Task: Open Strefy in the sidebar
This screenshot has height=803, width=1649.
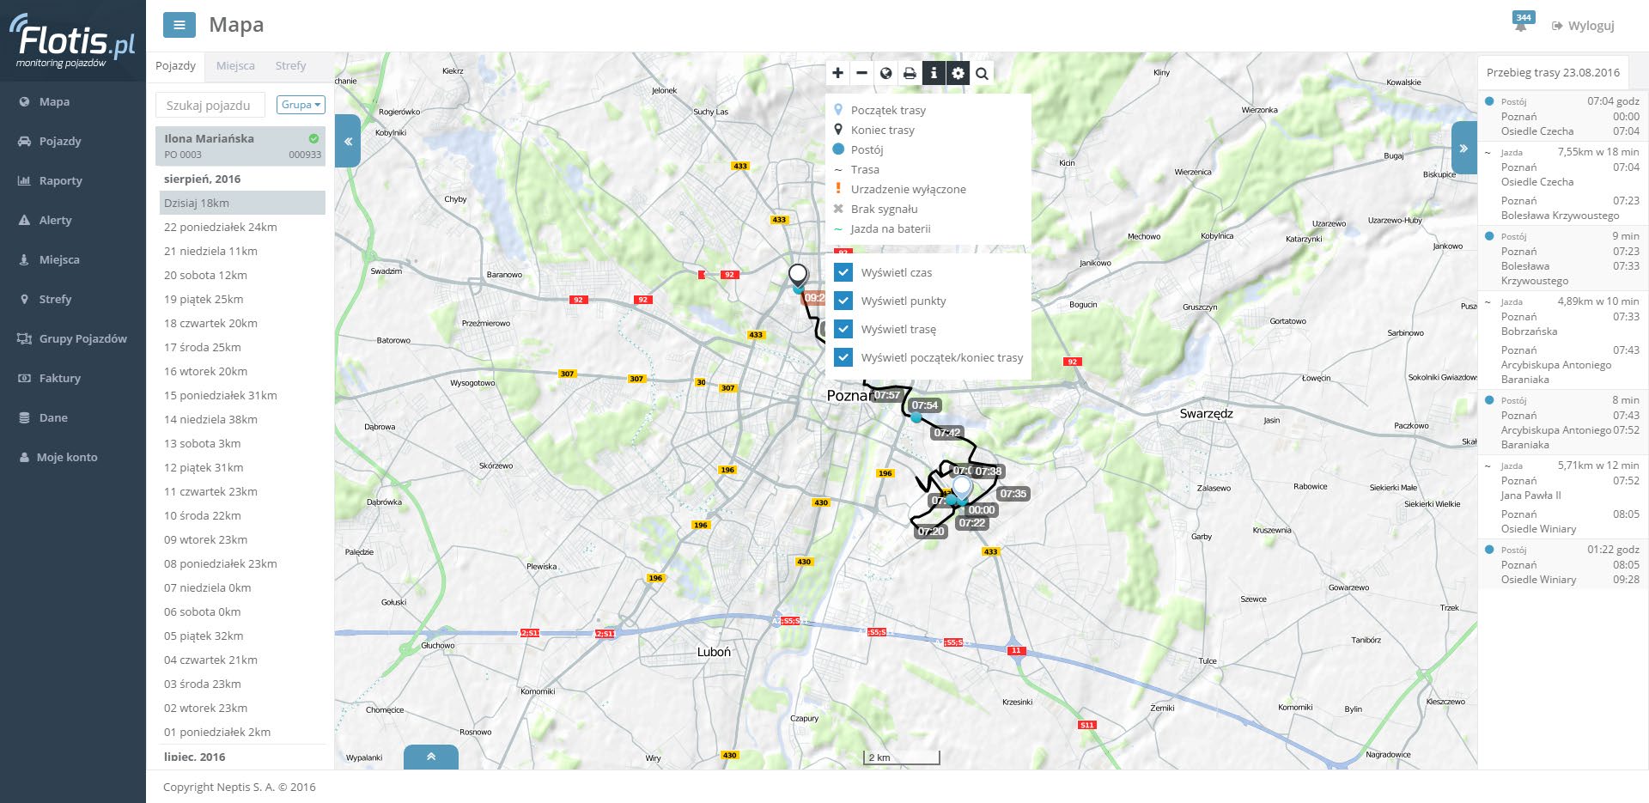Action: (x=55, y=299)
